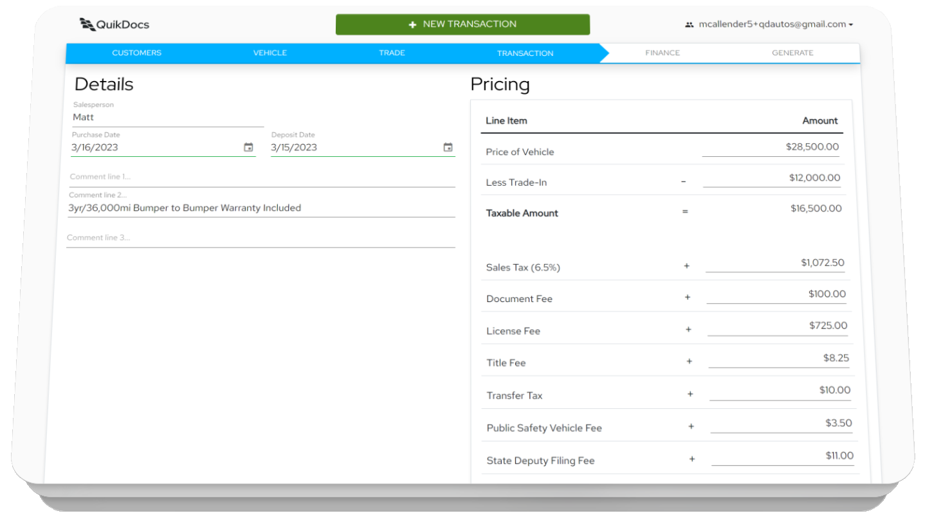
Task: Expand the account email dropdown arrow
Action: (x=851, y=25)
